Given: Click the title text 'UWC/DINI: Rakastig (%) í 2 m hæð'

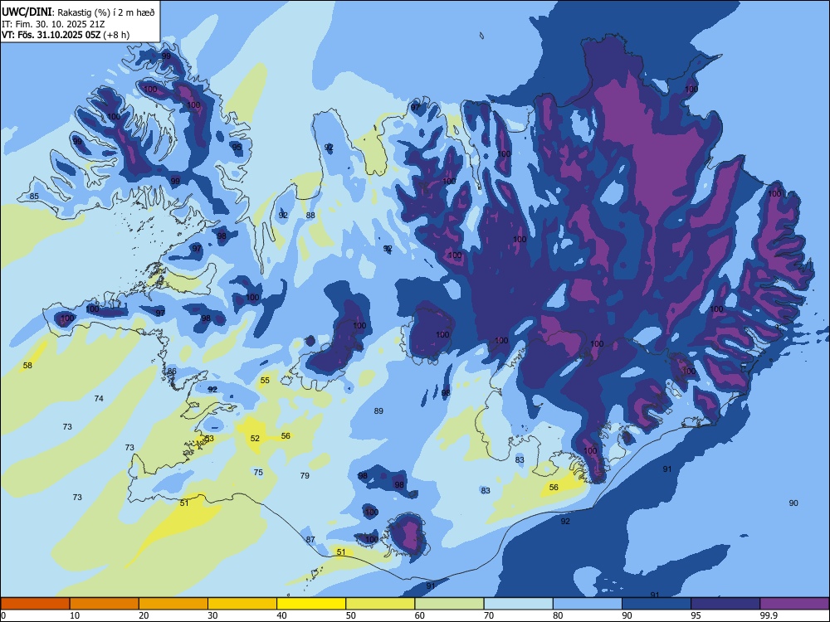Looking at the screenshot, I should pyautogui.click(x=78, y=12).
